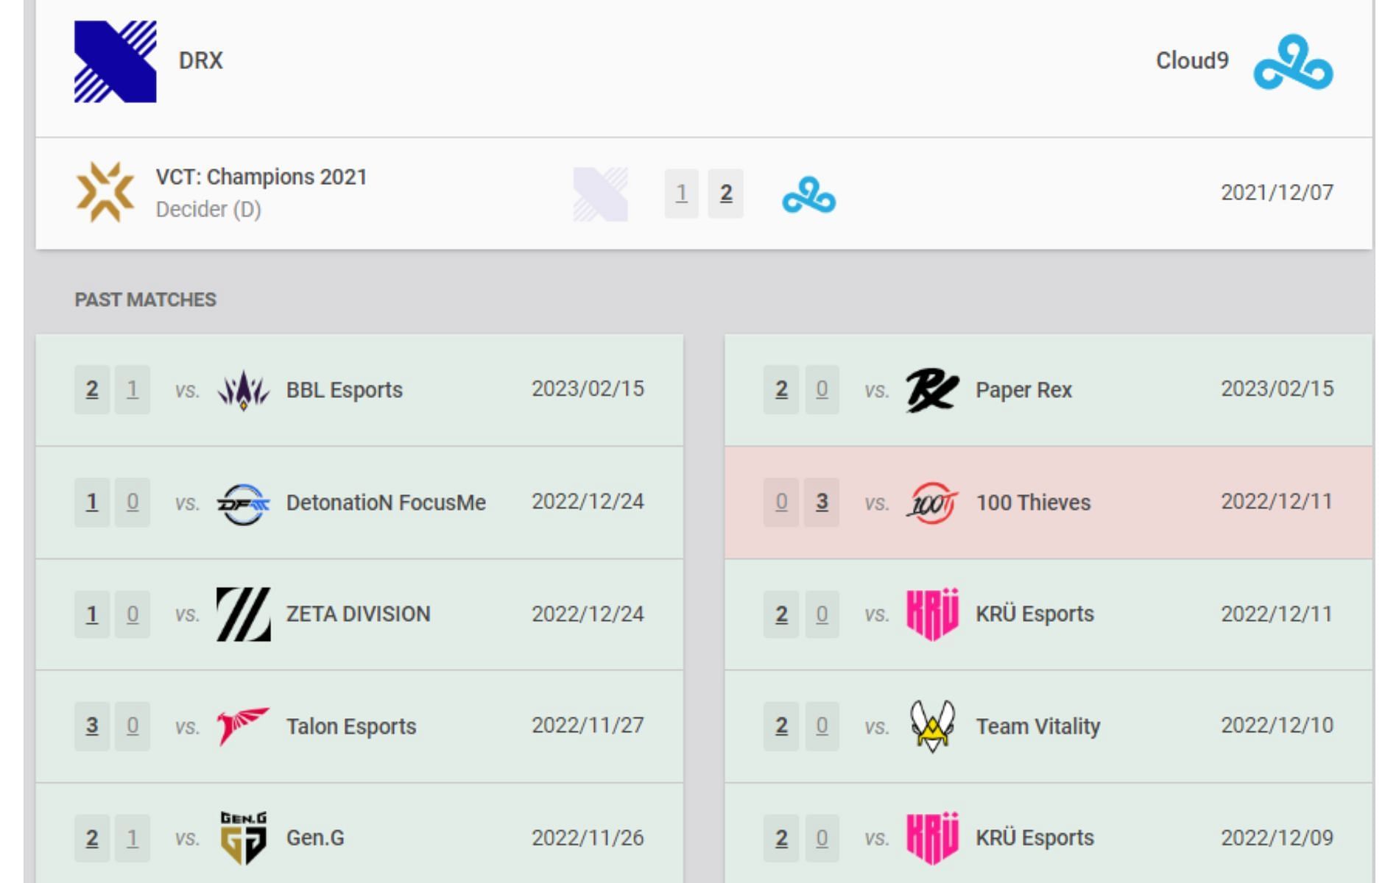The height and width of the screenshot is (883, 1399).
Task: Click the Paper Rex logo
Action: (932, 390)
